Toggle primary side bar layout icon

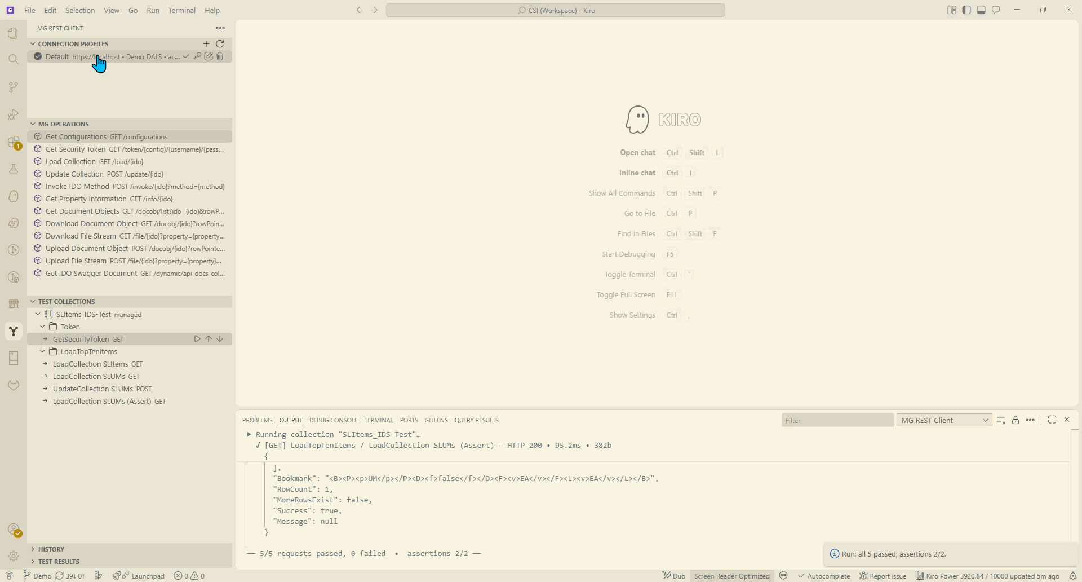click(x=966, y=10)
